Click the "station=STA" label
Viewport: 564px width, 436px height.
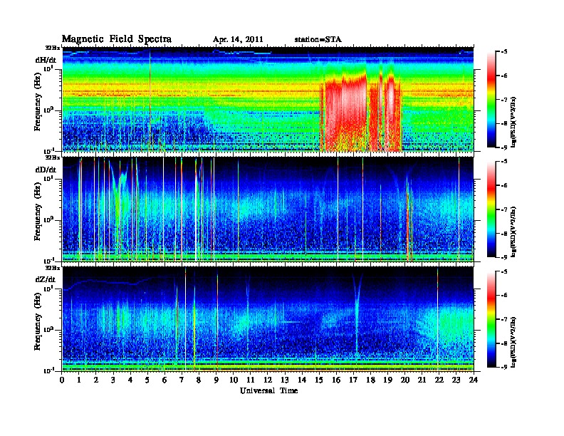click(318, 39)
